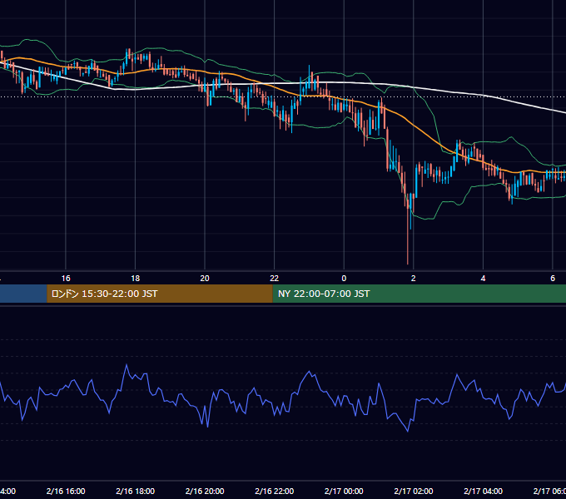Viewport: 566px width, 499px height.
Task: Click hour label 16 on price chart axis
Action: [x=66, y=279]
